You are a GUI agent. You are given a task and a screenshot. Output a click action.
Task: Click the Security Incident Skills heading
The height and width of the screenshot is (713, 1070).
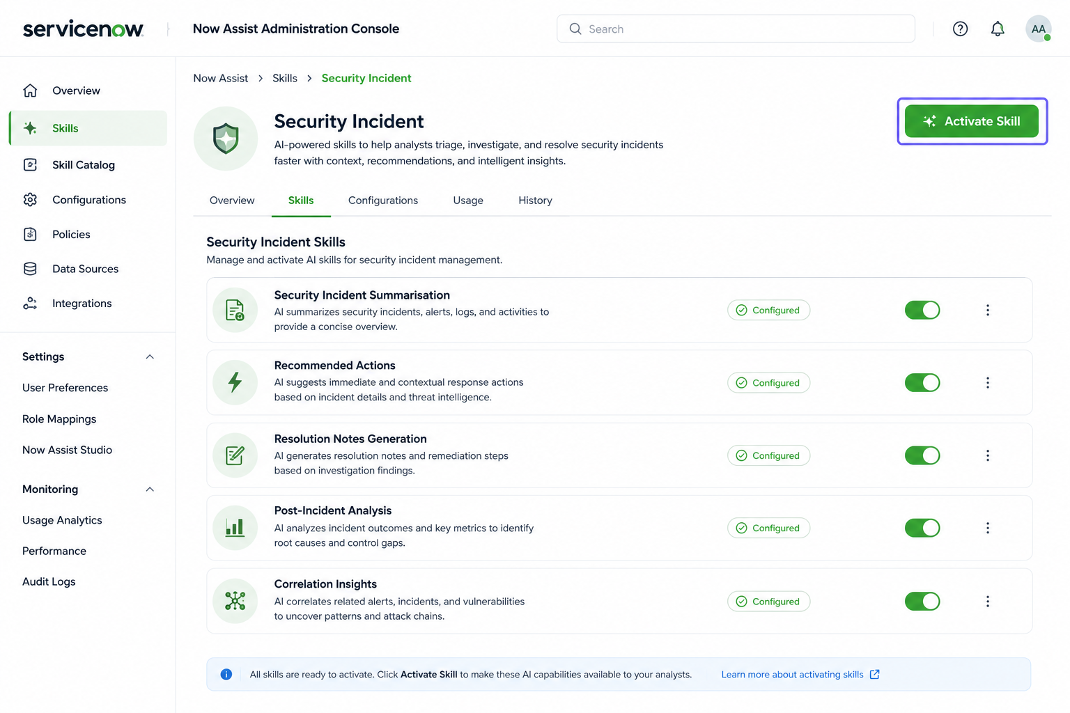click(276, 242)
